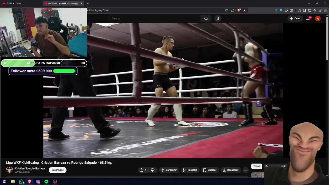Open the Windows Start menu

(x=4, y=182)
